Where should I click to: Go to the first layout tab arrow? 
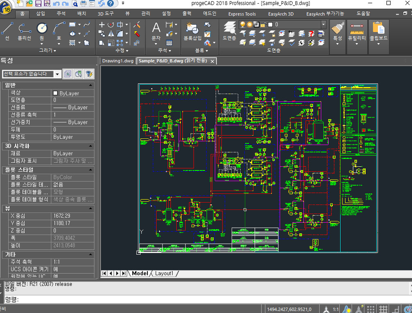pos(104,273)
